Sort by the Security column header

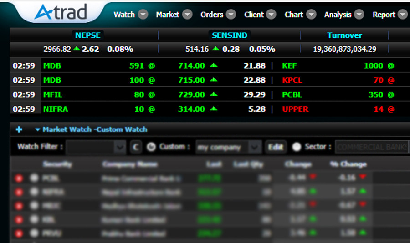57,164
